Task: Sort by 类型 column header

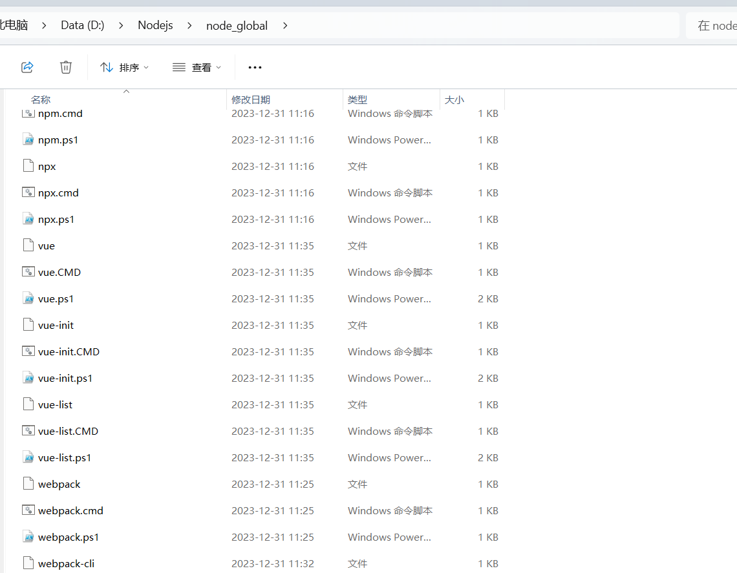Action: pos(358,99)
